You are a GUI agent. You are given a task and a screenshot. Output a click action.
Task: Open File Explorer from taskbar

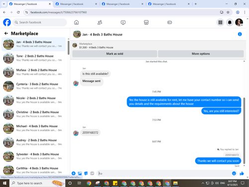(175, 183)
